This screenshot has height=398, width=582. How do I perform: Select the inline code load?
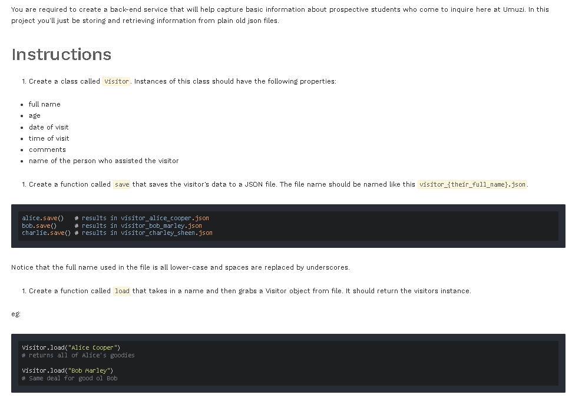[122, 291]
